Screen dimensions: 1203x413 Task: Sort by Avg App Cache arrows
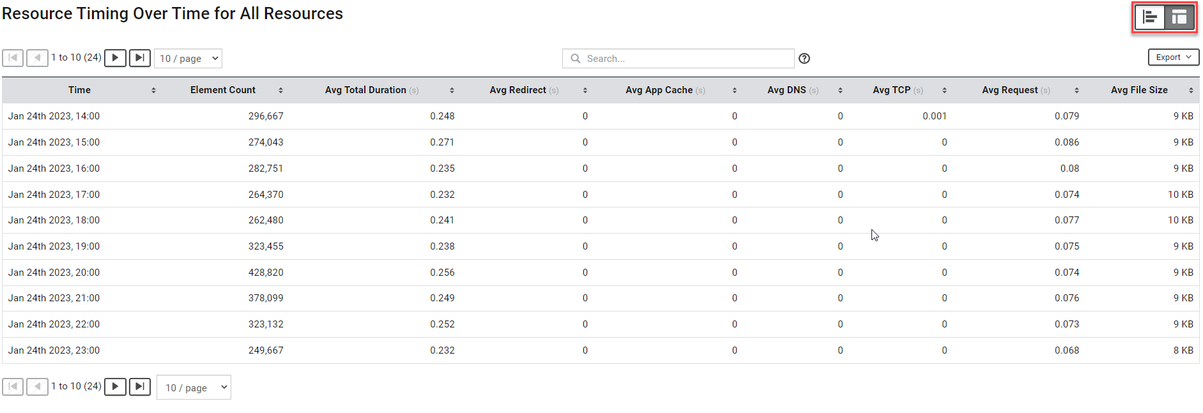tap(735, 91)
